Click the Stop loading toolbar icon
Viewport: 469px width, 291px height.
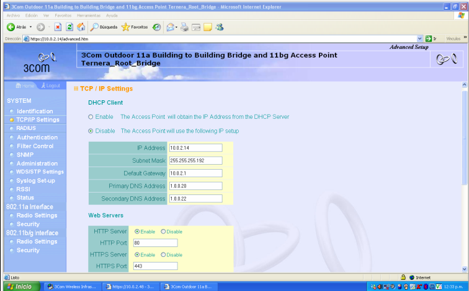tap(58, 27)
